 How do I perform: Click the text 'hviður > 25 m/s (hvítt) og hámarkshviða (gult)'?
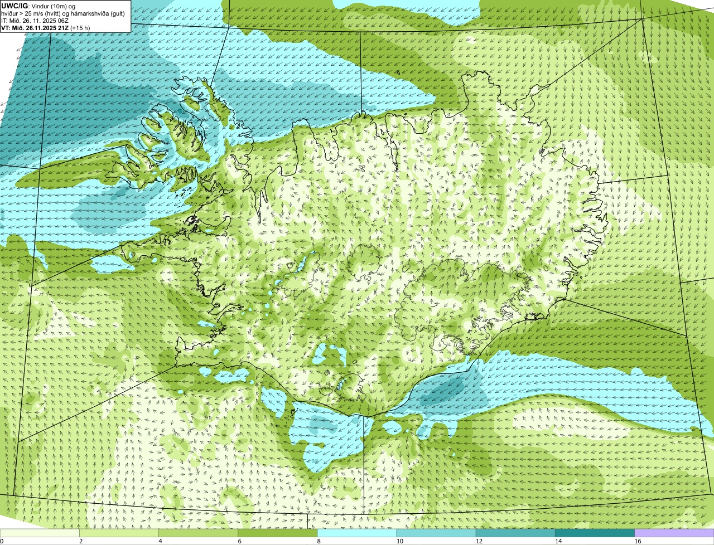tap(63, 13)
